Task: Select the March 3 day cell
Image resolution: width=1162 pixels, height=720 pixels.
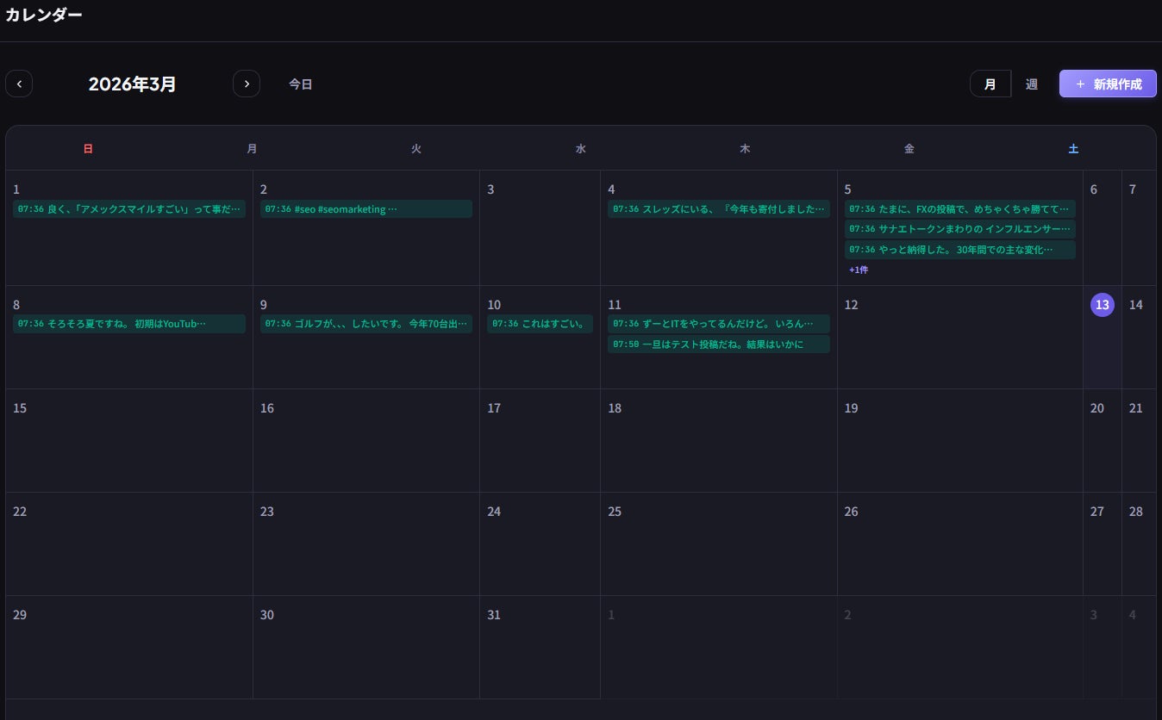Action: (x=540, y=227)
